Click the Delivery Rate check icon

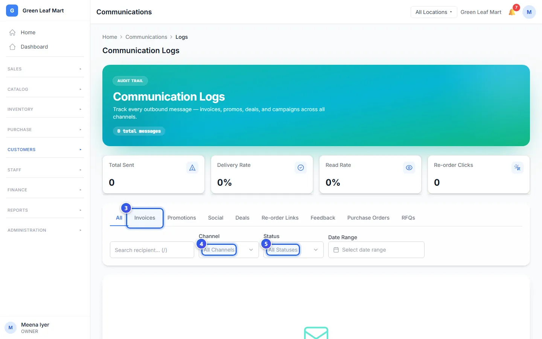[x=301, y=168]
